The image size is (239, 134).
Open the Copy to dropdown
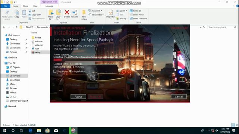pyautogui.click(x=58, y=15)
